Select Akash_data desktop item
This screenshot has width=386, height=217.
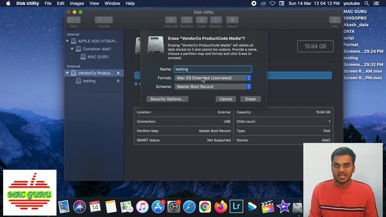pyautogui.click(x=356, y=25)
